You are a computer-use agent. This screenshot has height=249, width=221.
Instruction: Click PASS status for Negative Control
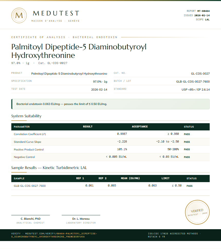point(187,157)
